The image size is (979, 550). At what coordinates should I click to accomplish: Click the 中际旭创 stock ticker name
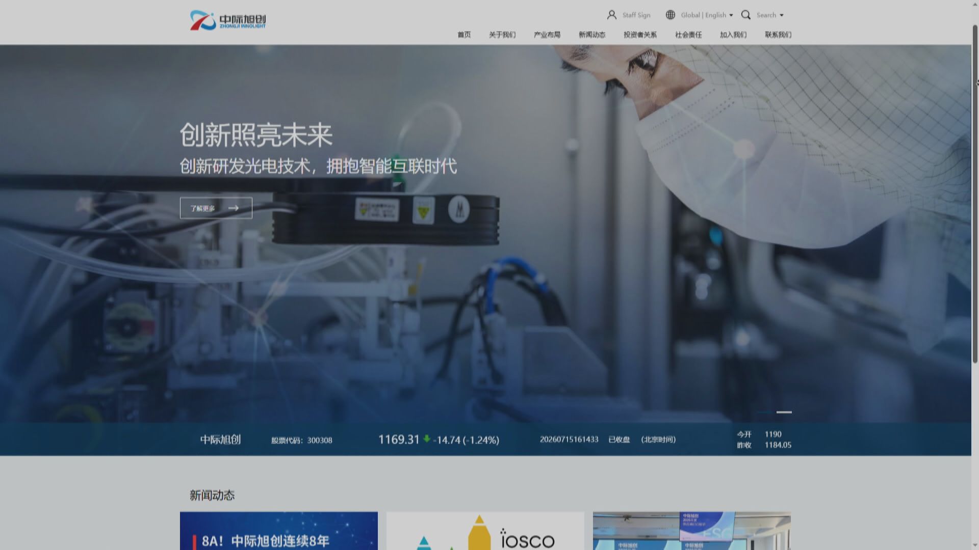coord(220,439)
